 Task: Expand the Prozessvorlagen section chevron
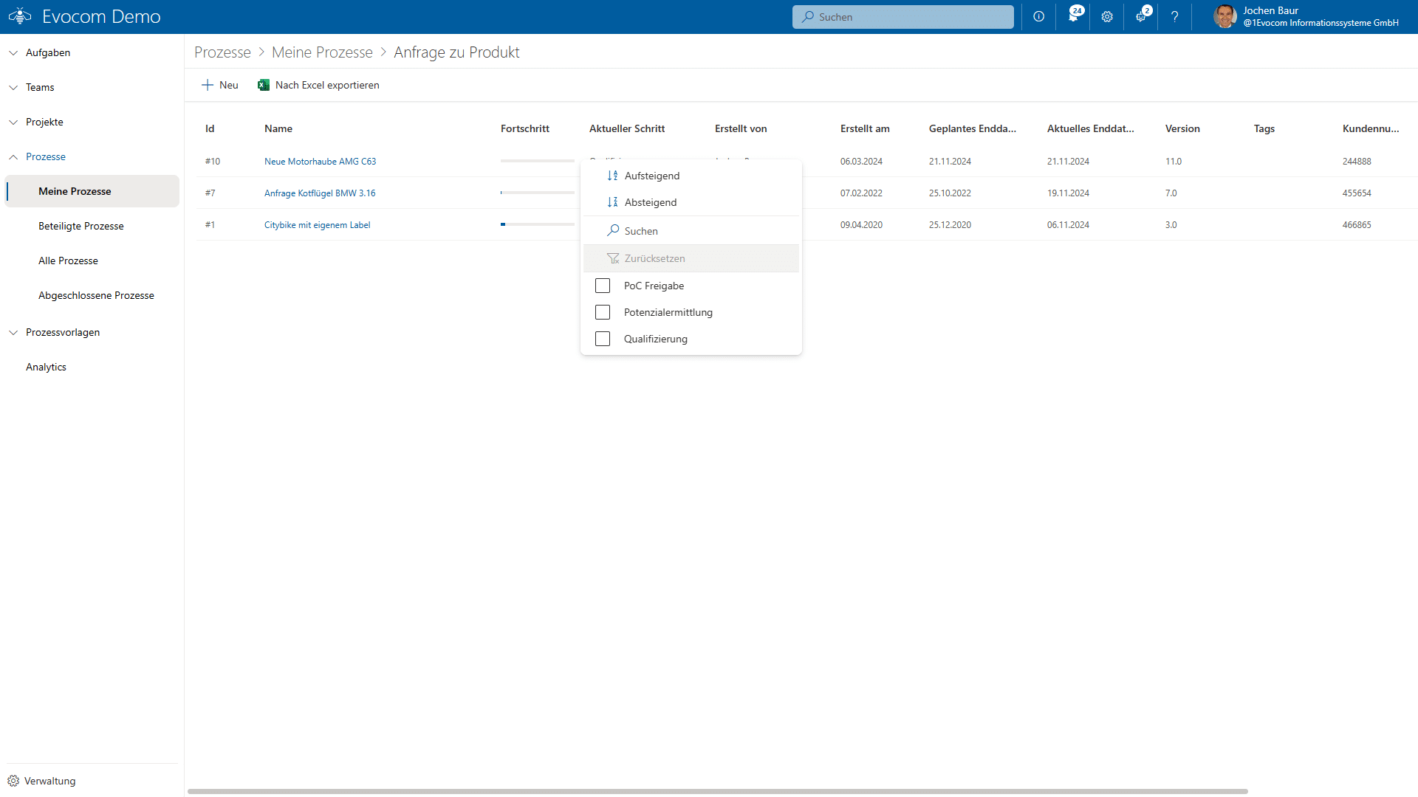point(13,333)
